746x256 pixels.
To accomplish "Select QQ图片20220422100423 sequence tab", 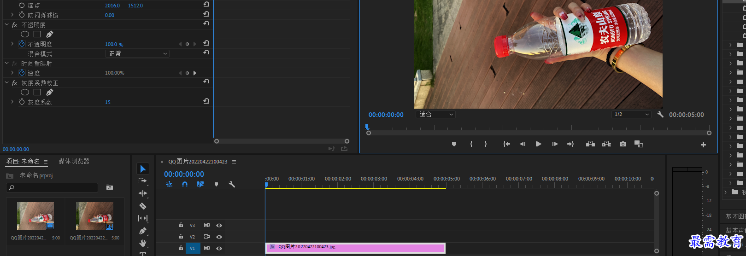I will pyautogui.click(x=198, y=162).
